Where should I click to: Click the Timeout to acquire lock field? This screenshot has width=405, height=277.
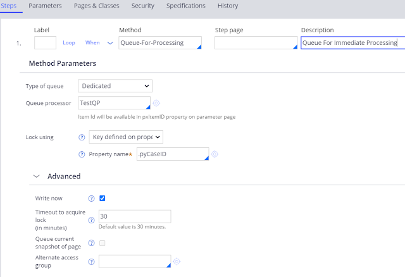coord(134,216)
